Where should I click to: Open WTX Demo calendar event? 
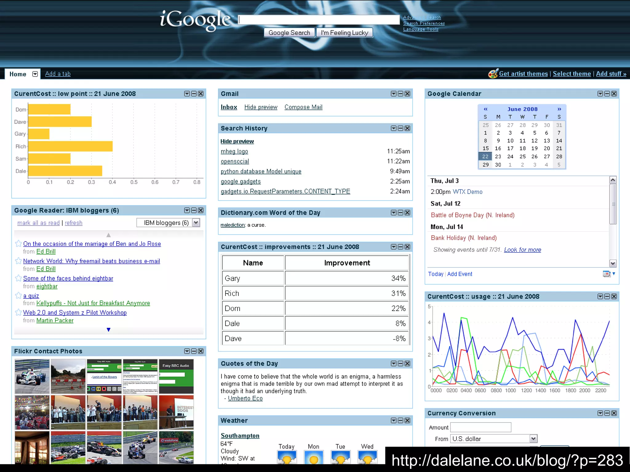(x=468, y=192)
